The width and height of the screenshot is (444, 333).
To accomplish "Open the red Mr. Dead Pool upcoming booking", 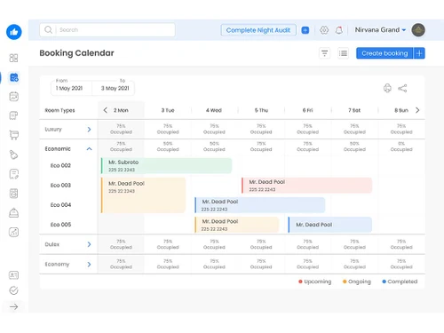I will click(x=306, y=186).
